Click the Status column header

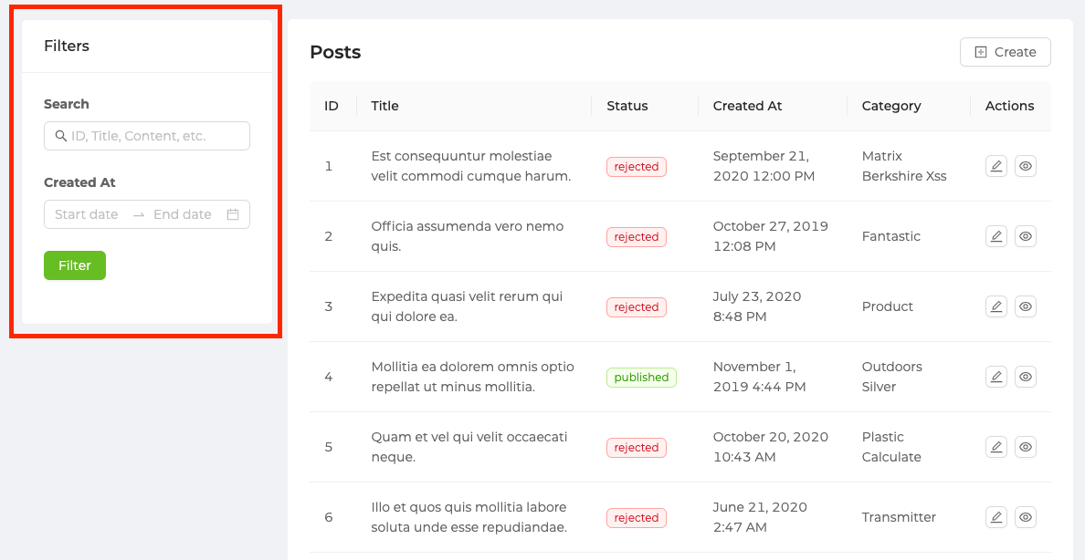pyautogui.click(x=627, y=106)
